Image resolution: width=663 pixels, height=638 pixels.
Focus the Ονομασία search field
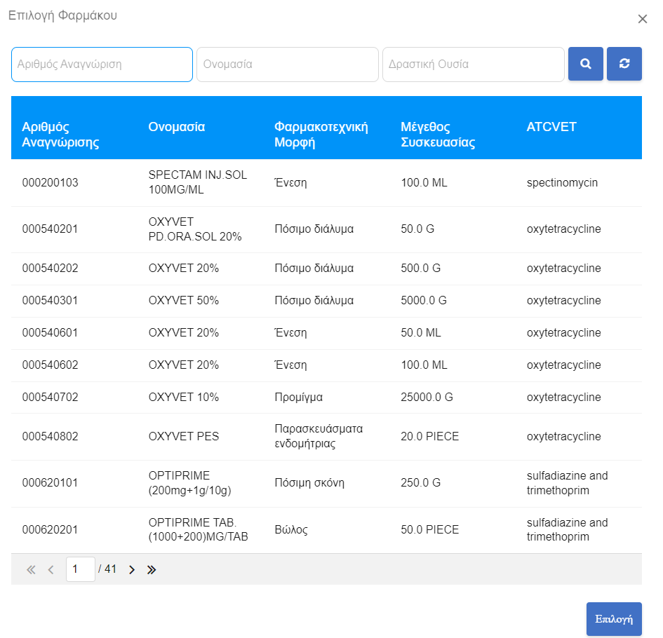288,65
